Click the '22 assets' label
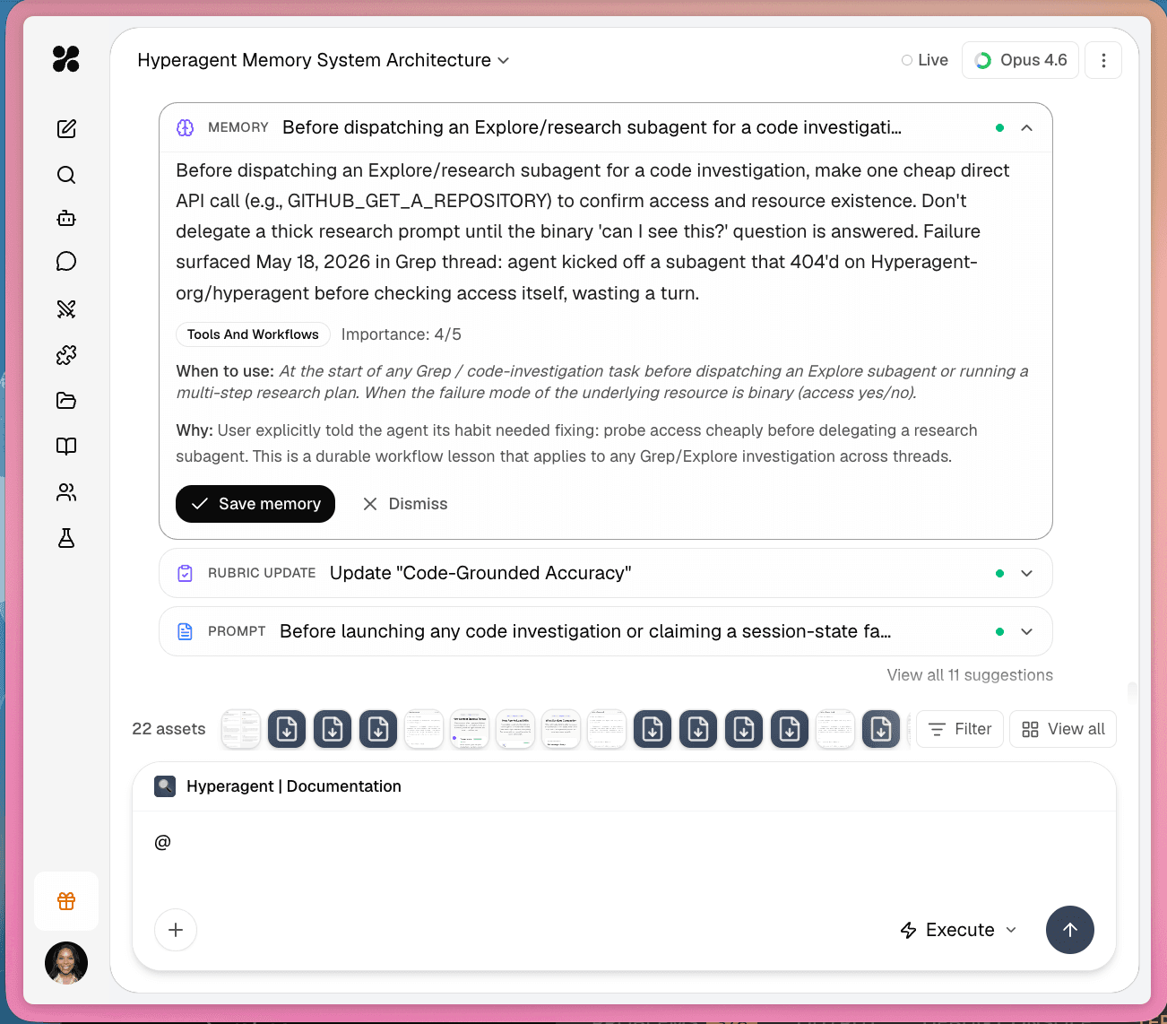The width and height of the screenshot is (1167, 1024). (x=169, y=729)
